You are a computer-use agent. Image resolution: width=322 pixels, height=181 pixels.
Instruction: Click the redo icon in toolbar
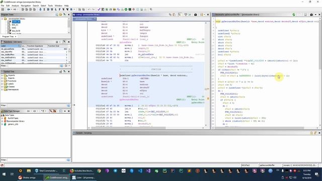[93, 10]
